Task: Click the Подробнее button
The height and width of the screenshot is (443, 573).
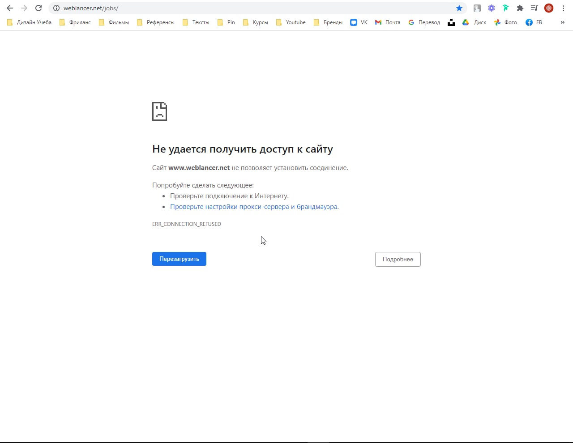Action: click(398, 259)
